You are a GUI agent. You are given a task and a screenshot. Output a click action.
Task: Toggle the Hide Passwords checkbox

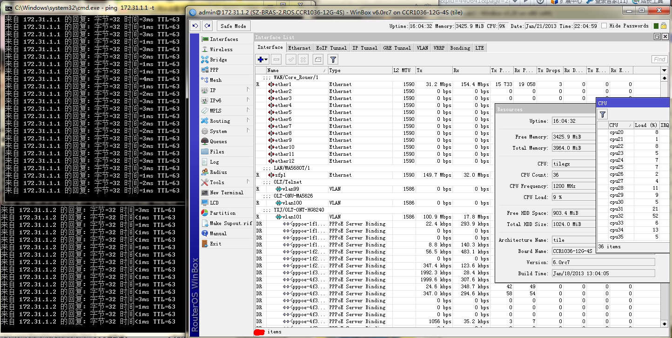point(604,26)
